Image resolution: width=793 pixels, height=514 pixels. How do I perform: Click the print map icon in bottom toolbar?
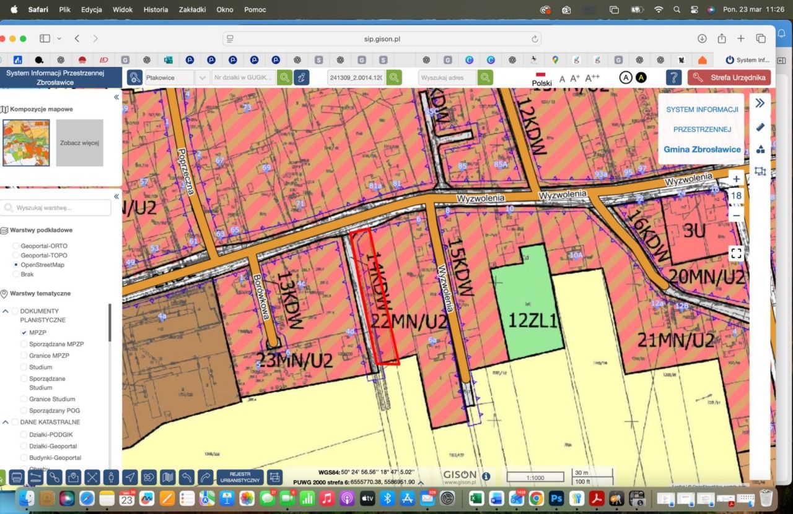coord(17,478)
